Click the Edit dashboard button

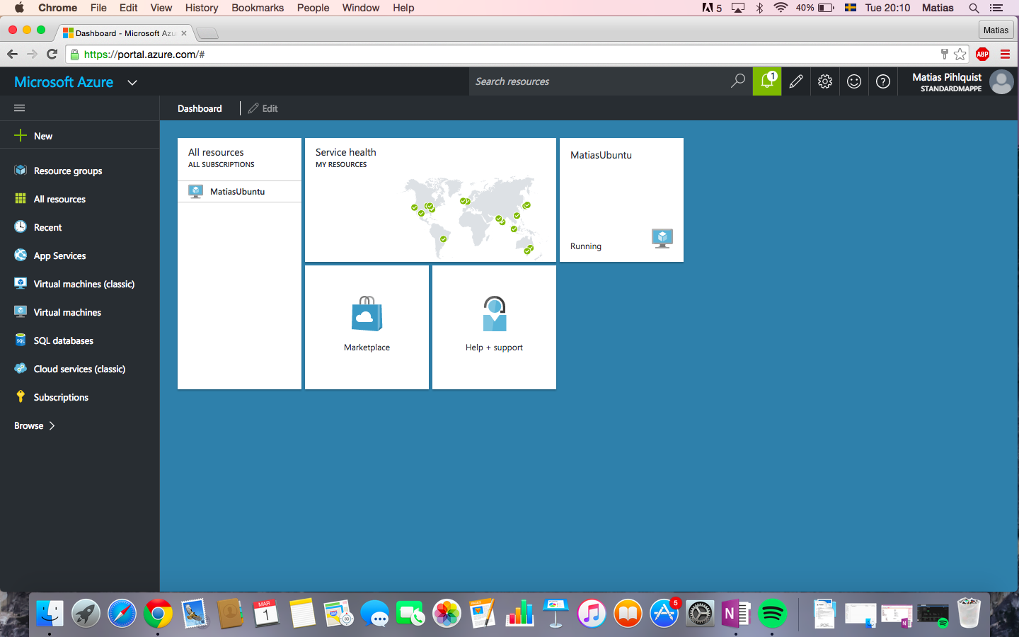(263, 108)
